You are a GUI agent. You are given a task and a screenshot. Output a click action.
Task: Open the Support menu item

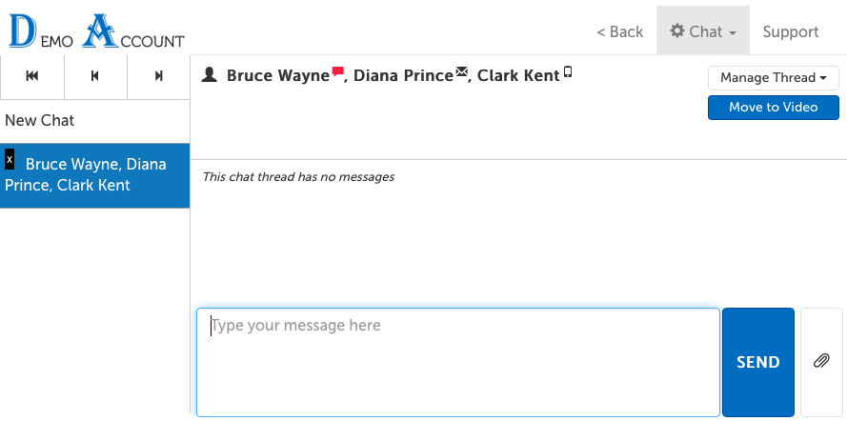point(791,31)
